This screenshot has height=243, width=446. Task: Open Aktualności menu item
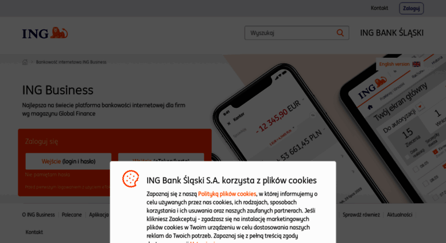(x=400, y=214)
